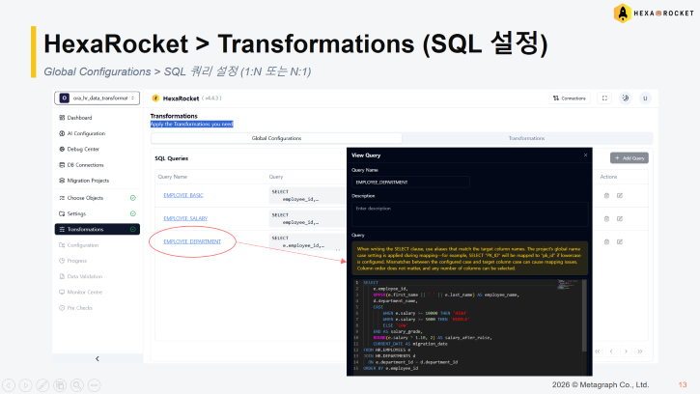
Task: Click the green check next to Choose Objects
Action: point(133,198)
